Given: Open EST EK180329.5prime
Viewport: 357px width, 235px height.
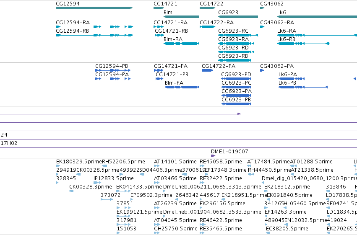Looking at the screenshot, I should click(58, 166).
